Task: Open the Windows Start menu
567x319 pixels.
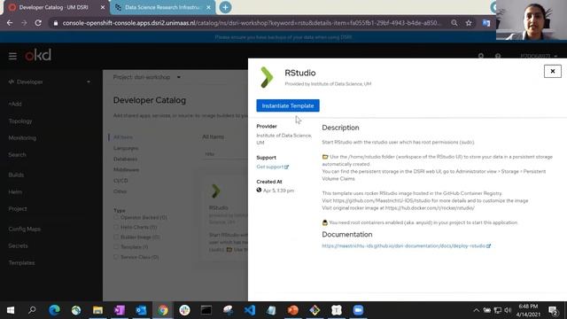Action: [11, 310]
